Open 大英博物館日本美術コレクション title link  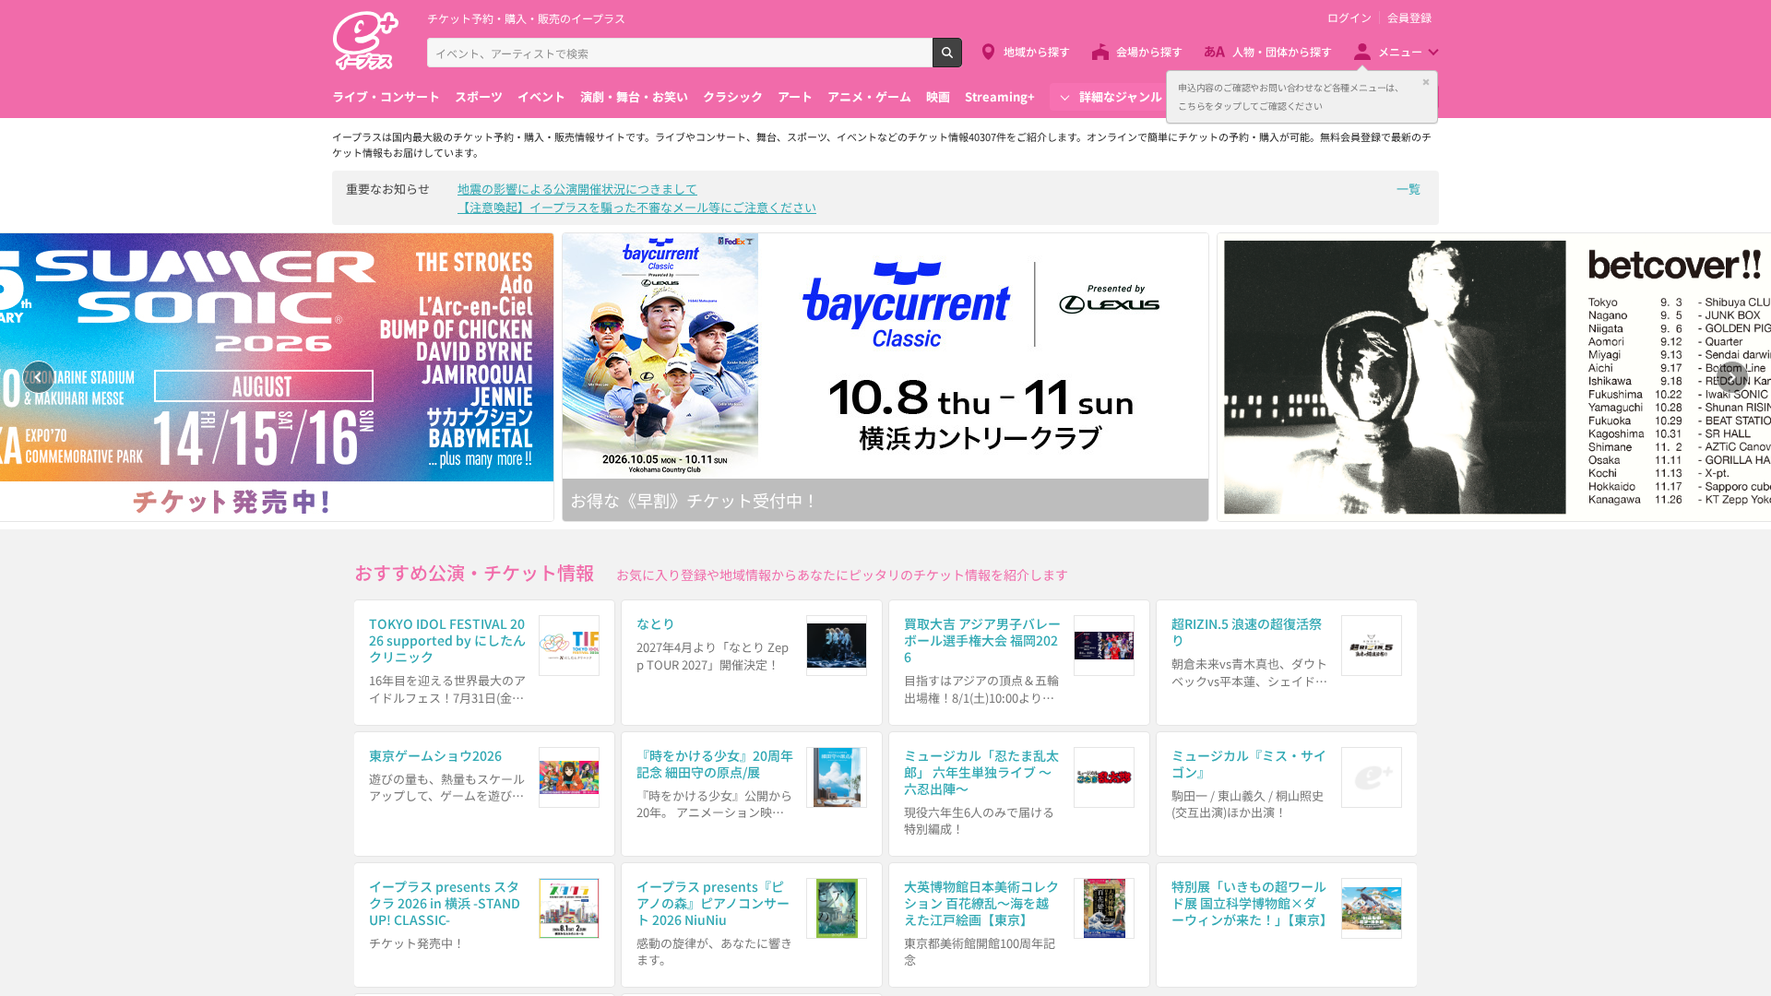981,903
